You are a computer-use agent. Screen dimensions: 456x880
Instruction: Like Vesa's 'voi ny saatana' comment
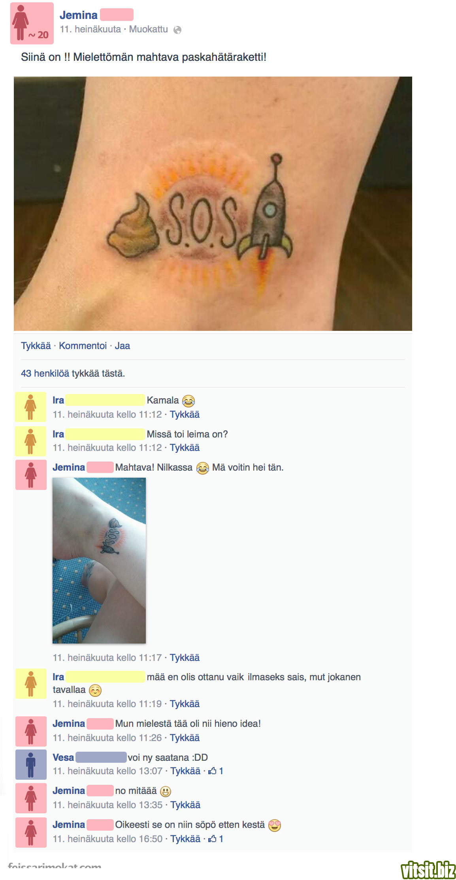[x=185, y=771]
